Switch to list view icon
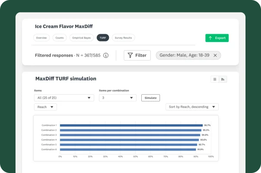261x173 pixels. [215, 79]
